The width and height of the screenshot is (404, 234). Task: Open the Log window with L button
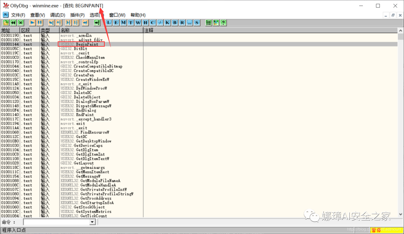[109, 23]
